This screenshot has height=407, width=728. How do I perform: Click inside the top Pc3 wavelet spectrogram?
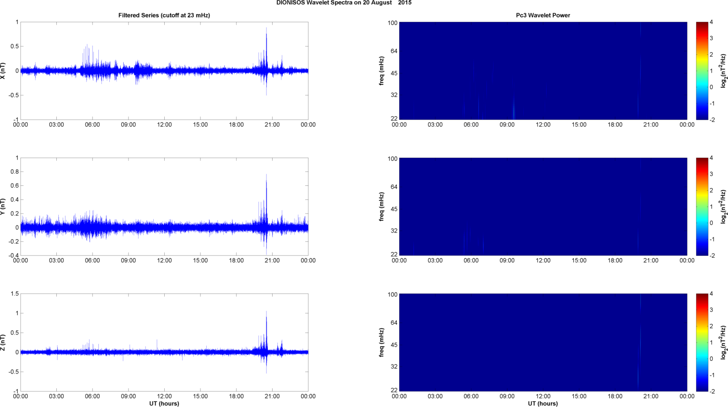click(543, 71)
